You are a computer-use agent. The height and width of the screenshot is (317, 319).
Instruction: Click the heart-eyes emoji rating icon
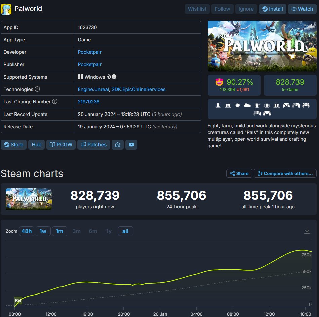[x=219, y=82]
